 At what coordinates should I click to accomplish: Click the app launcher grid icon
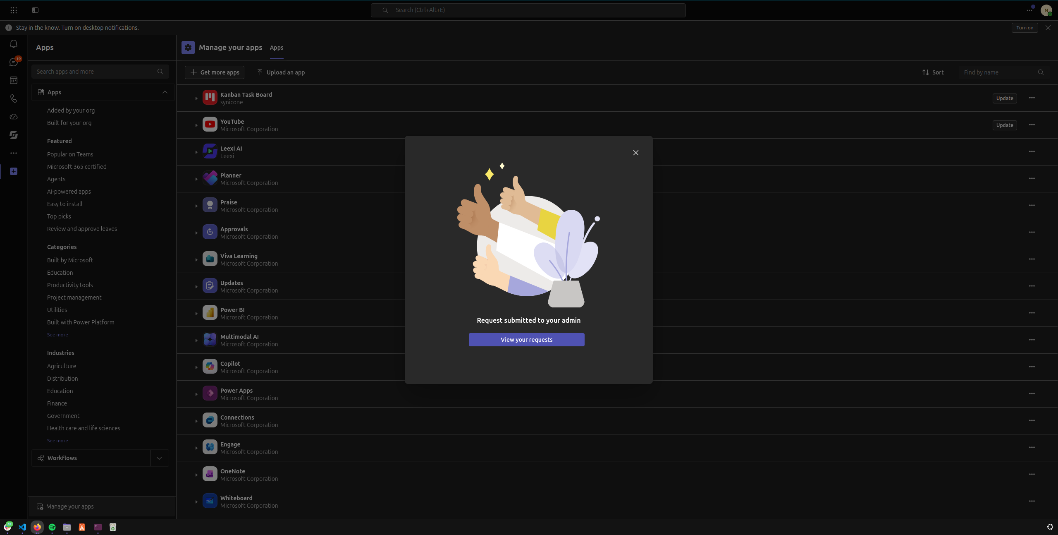(x=14, y=10)
